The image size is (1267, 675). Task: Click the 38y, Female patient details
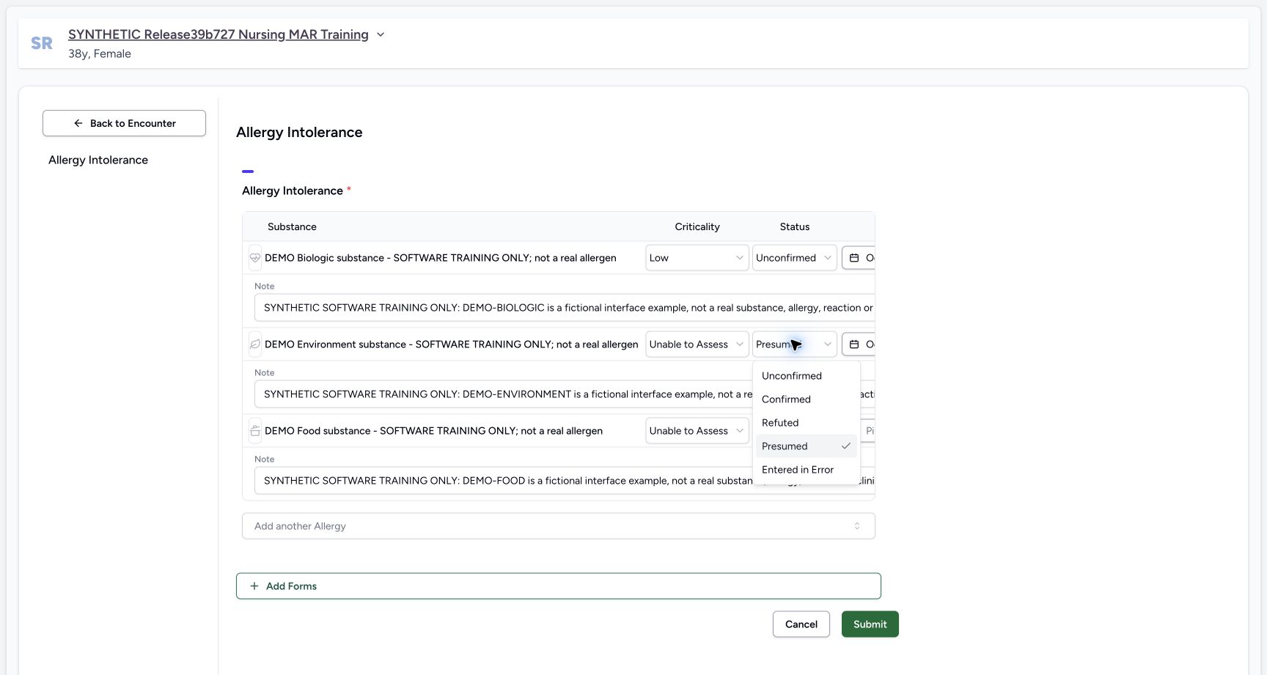pos(100,54)
